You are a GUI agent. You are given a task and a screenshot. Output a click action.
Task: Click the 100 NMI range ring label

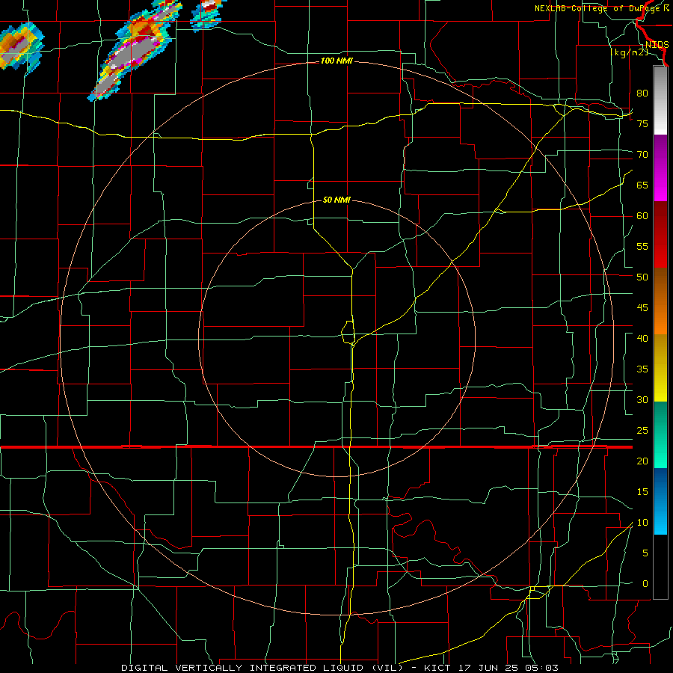click(336, 61)
